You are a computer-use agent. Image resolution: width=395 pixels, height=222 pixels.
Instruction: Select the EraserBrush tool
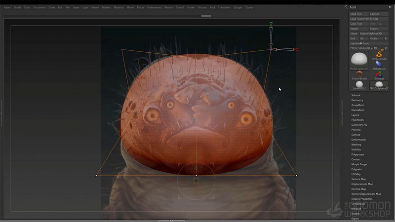(x=359, y=75)
